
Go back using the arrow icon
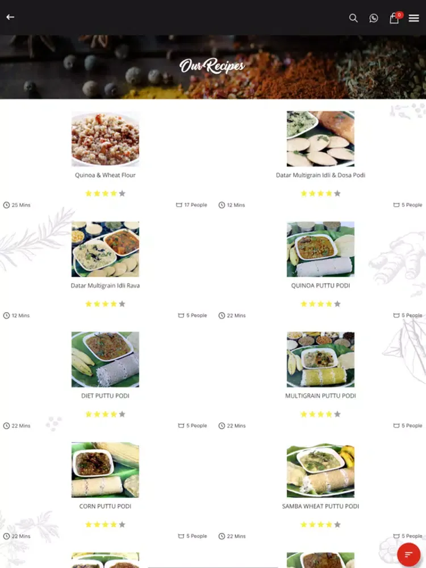(x=10, y=17)
